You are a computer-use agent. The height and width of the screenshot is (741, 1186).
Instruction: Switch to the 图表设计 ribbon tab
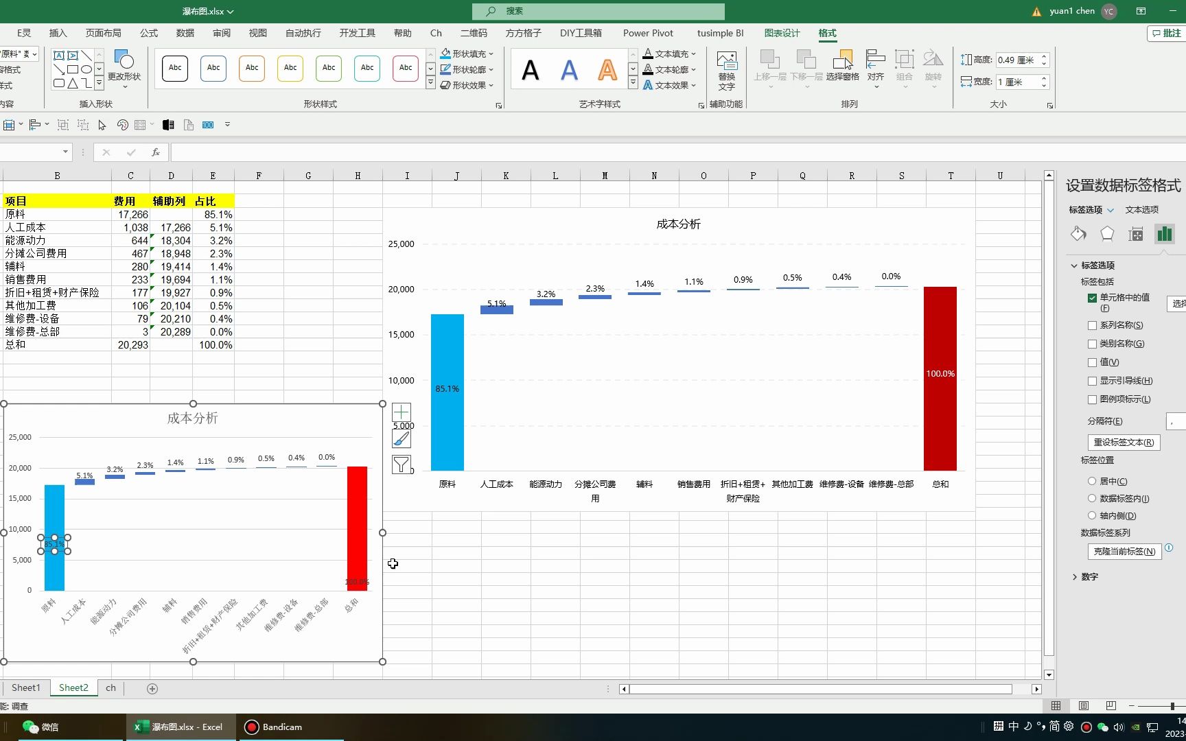tap(782, 32)
